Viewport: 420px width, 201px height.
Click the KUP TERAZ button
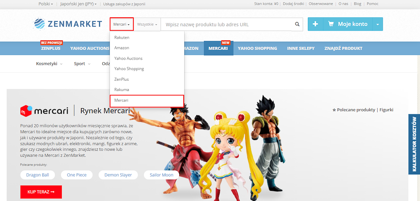coord(41,192)
